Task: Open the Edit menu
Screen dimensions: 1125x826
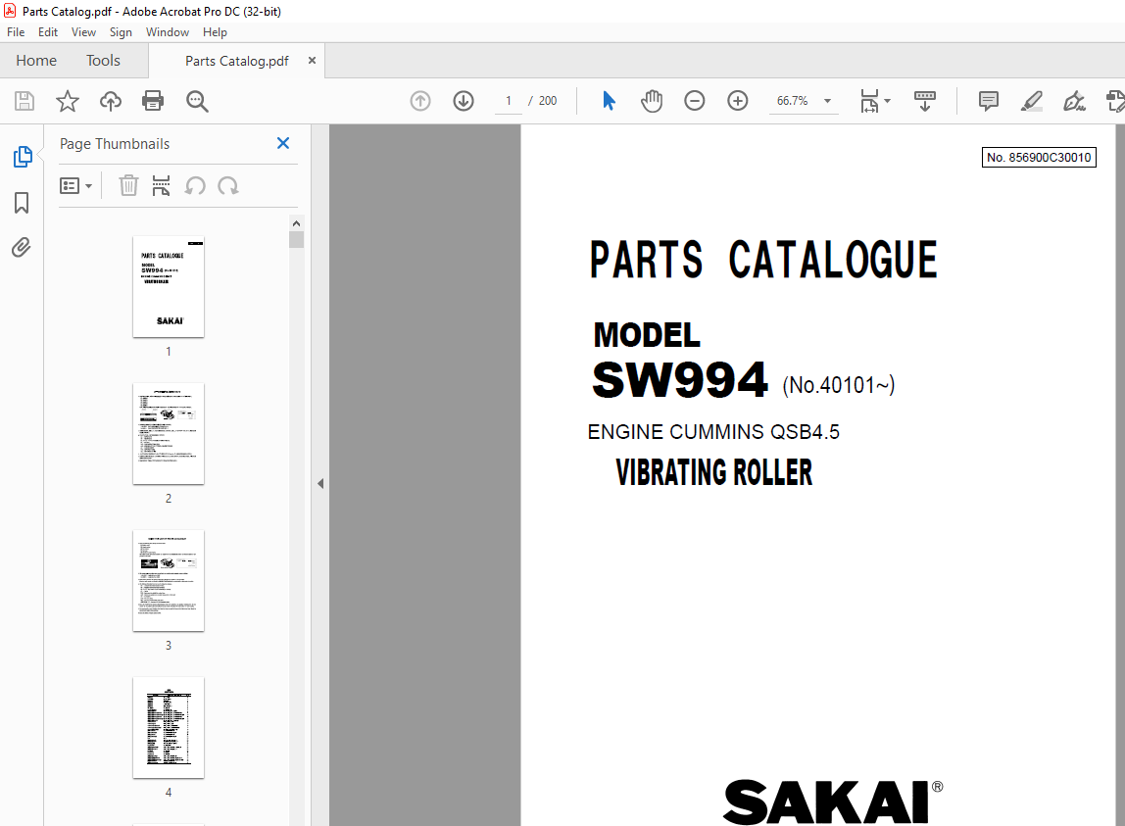Action: [48, 32]
